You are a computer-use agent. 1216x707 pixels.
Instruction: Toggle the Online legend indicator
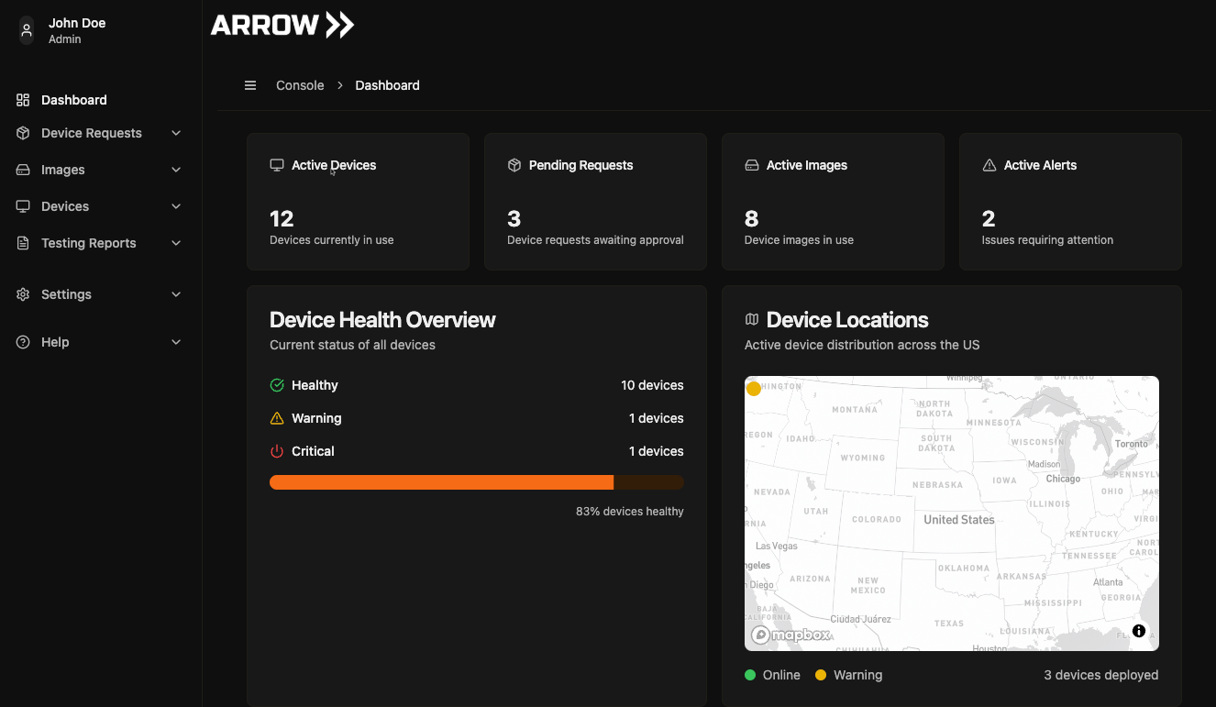749,674
